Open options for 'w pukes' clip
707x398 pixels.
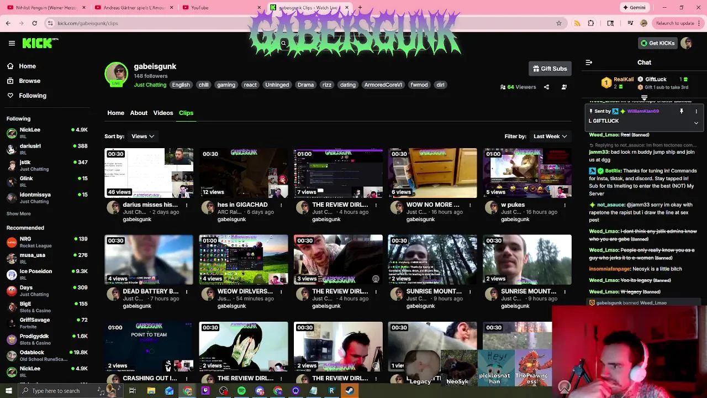click(564, 205)
